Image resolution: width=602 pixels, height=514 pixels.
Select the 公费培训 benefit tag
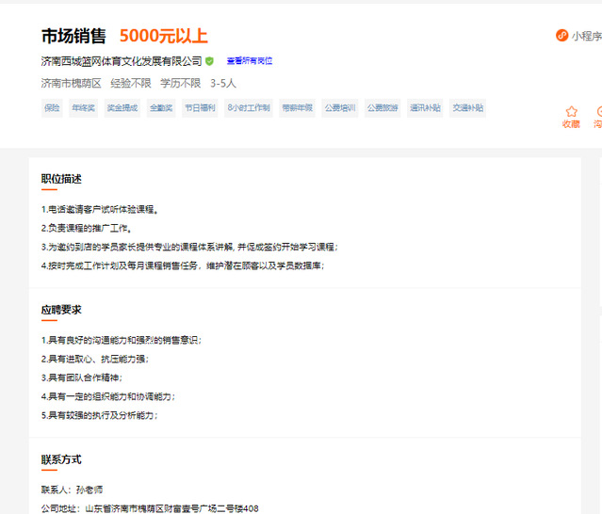click(x=339, y=108)
